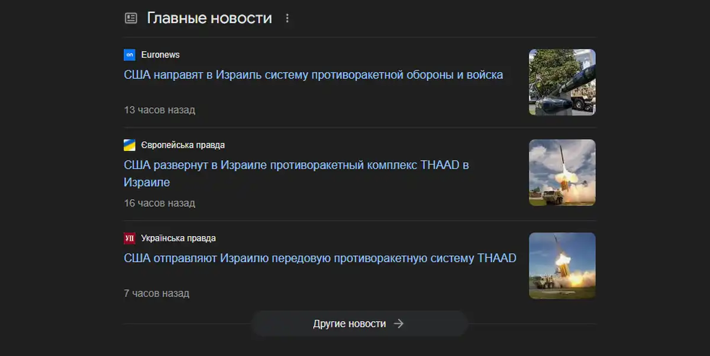
Task: Click the arrow icon in Другие новости
Action: (x=399, y=324)
